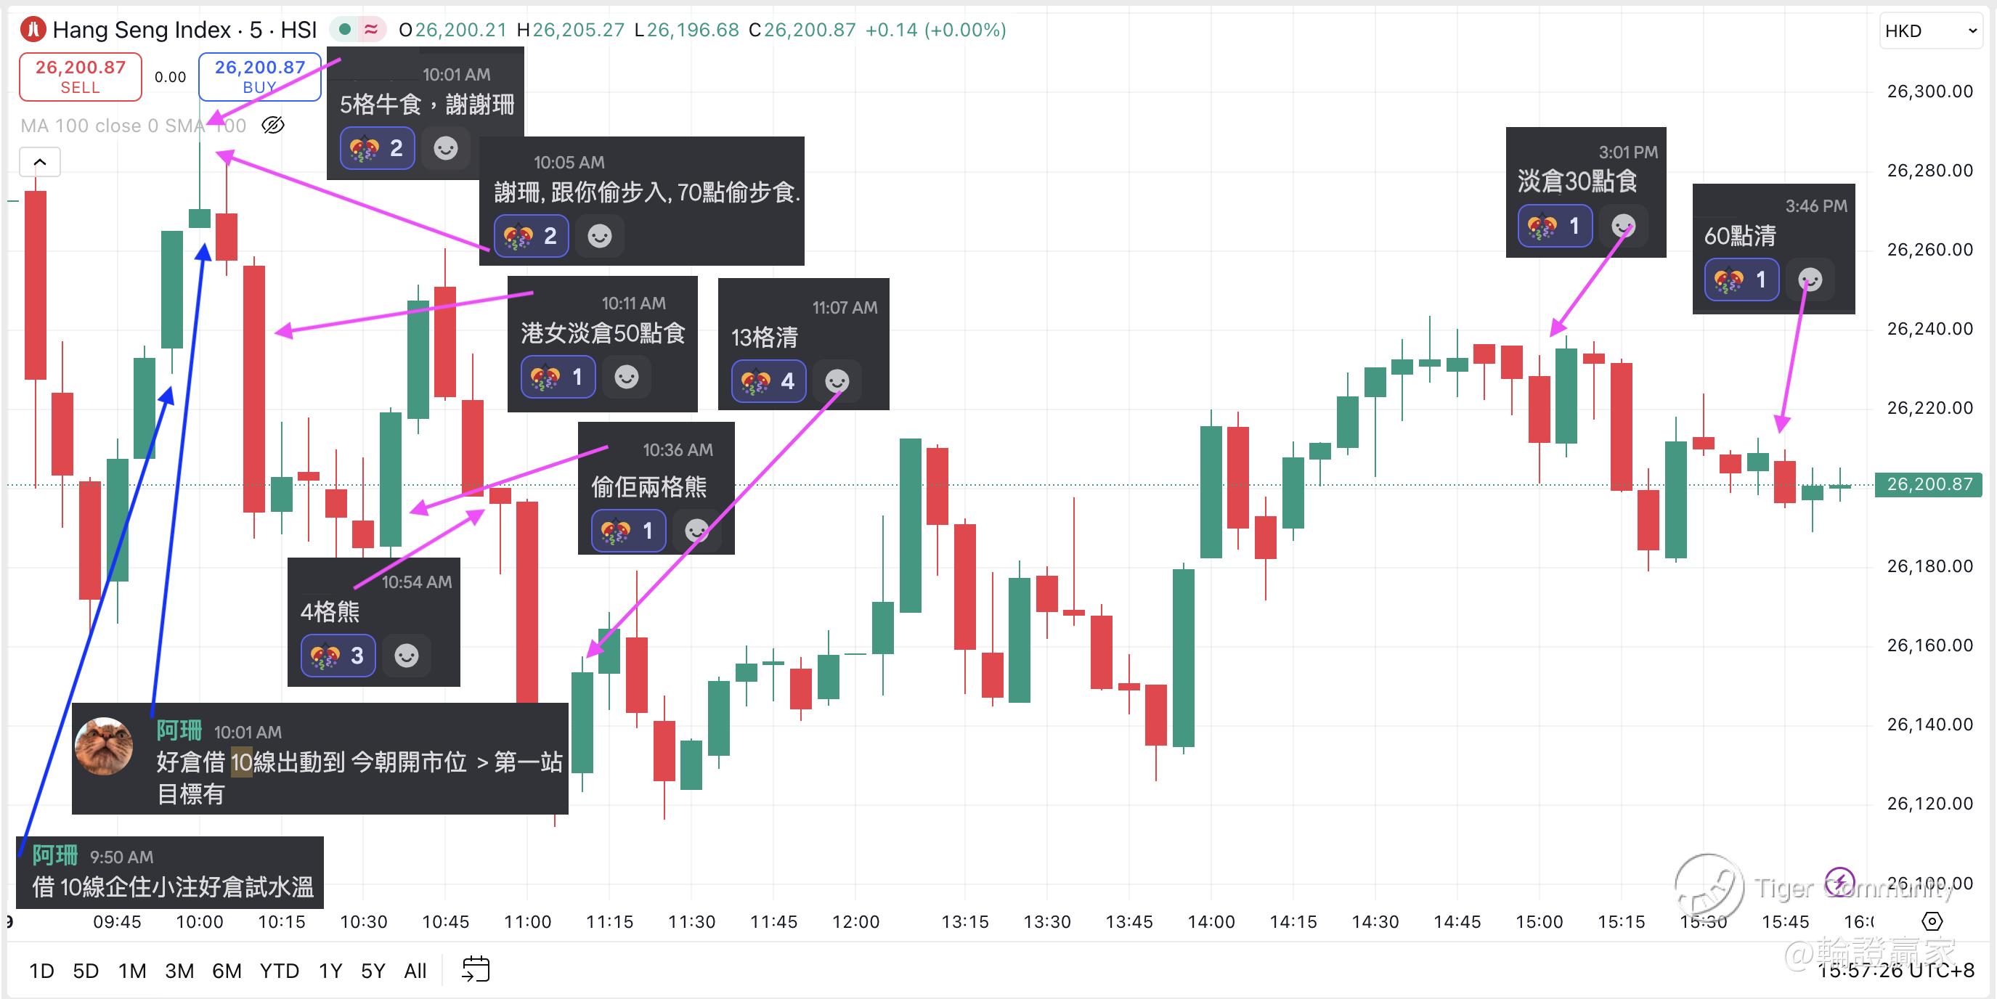1997x999 pixels.
Task: Click the date range calendar icon
Action: click(475, 969)
